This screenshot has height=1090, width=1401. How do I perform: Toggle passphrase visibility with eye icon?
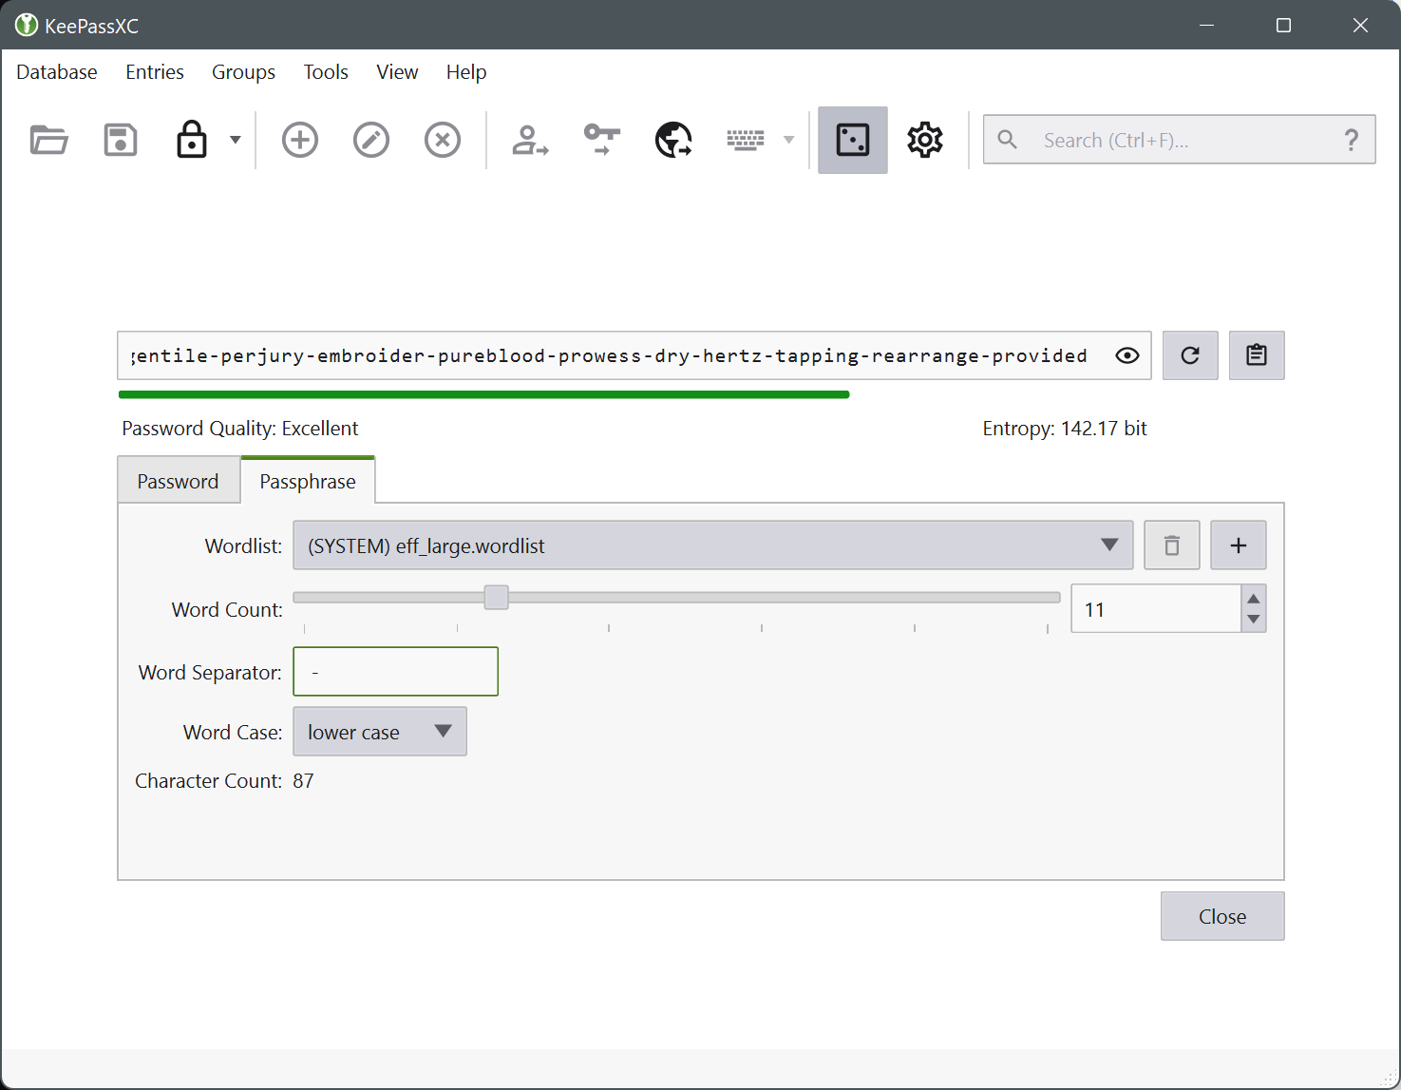point(1127,355)
